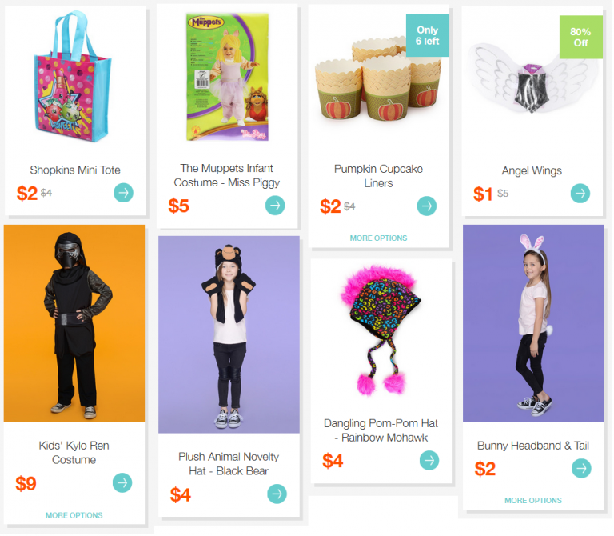The image size is (614, 536).
Task: Click the Kylo Ren costume photo
Action: pyautogui.click(x=74, y=323)
